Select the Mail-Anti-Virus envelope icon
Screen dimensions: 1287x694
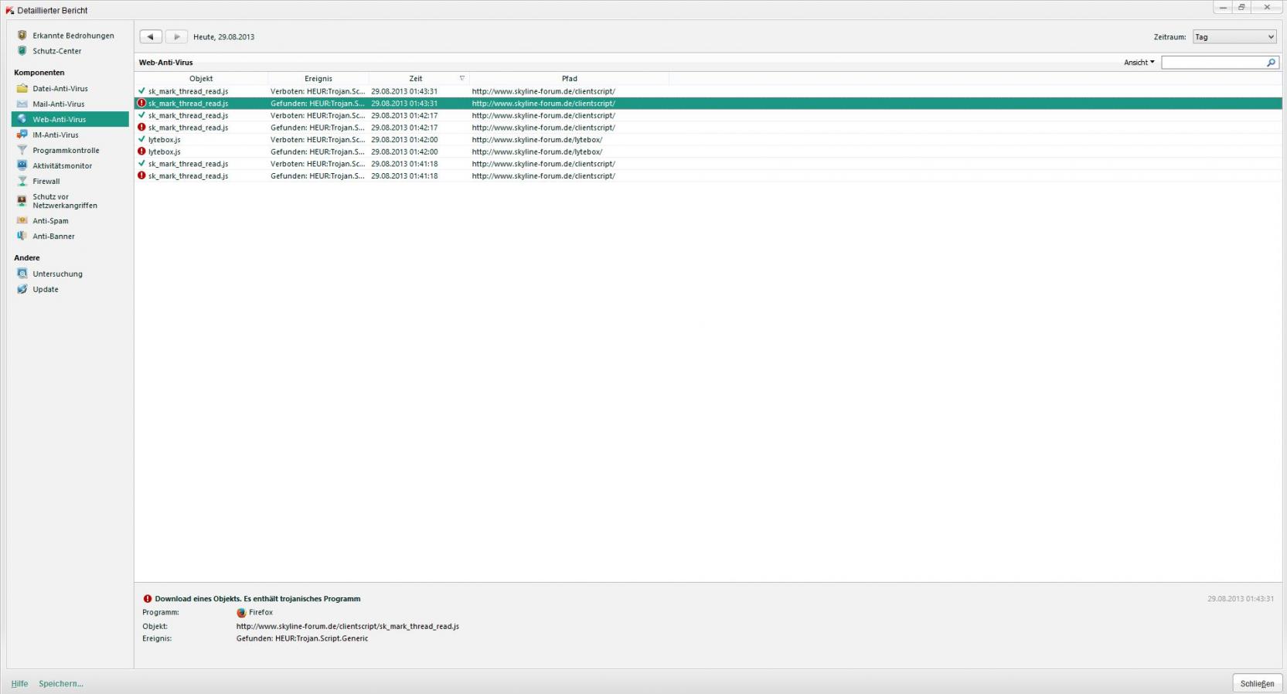22,104
